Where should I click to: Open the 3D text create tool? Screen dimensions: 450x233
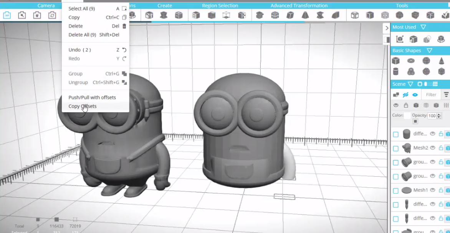149,15
